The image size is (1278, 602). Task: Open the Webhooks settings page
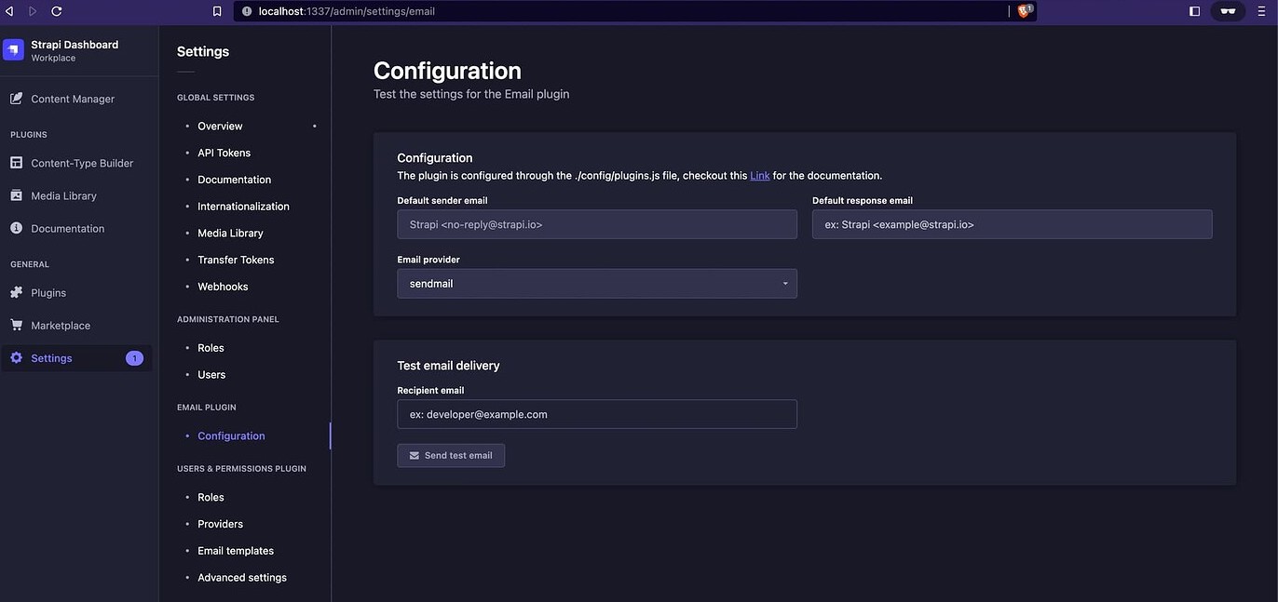point(223,287)
